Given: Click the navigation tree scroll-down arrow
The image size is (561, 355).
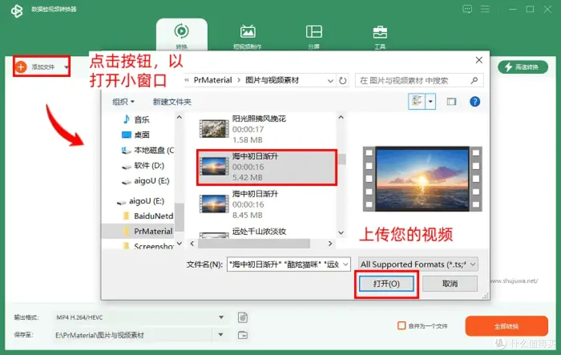Looking at the screenshot, I should 179,243.
